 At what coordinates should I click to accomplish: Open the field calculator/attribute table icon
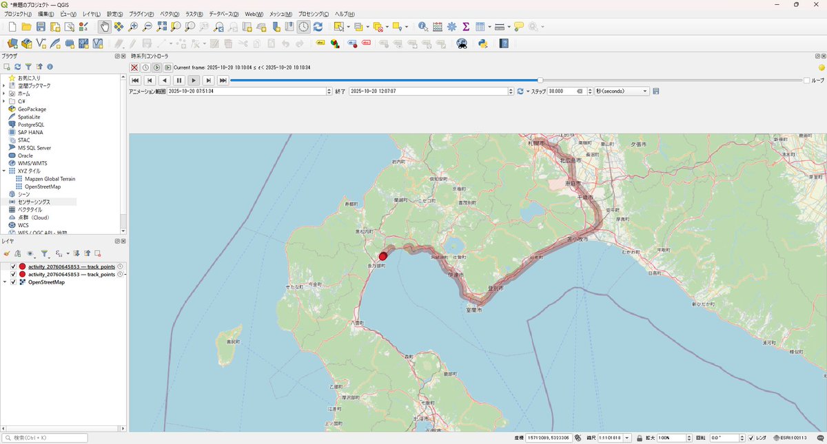[437, 27]
